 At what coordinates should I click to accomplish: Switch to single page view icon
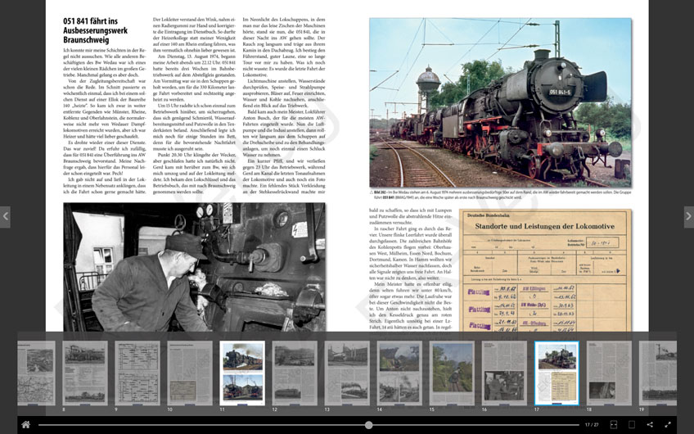point(632,425)
